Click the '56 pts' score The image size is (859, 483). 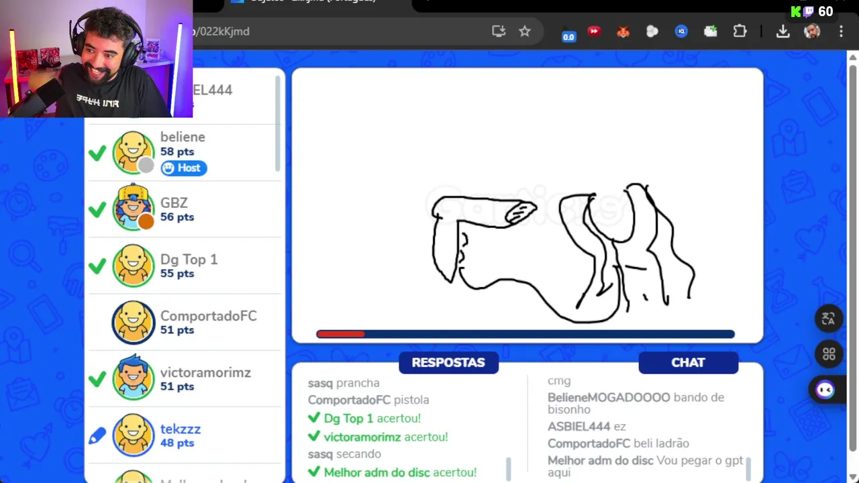[x=177, y=217]
